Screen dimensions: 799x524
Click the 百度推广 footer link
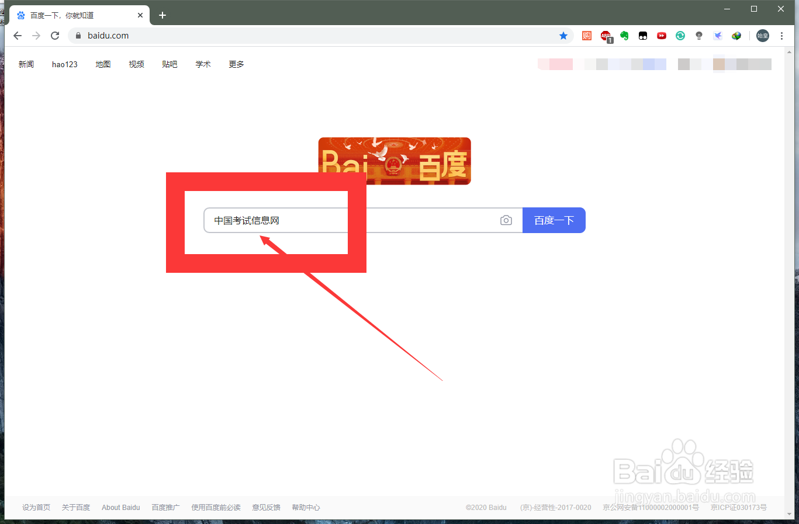click(166, 508)
